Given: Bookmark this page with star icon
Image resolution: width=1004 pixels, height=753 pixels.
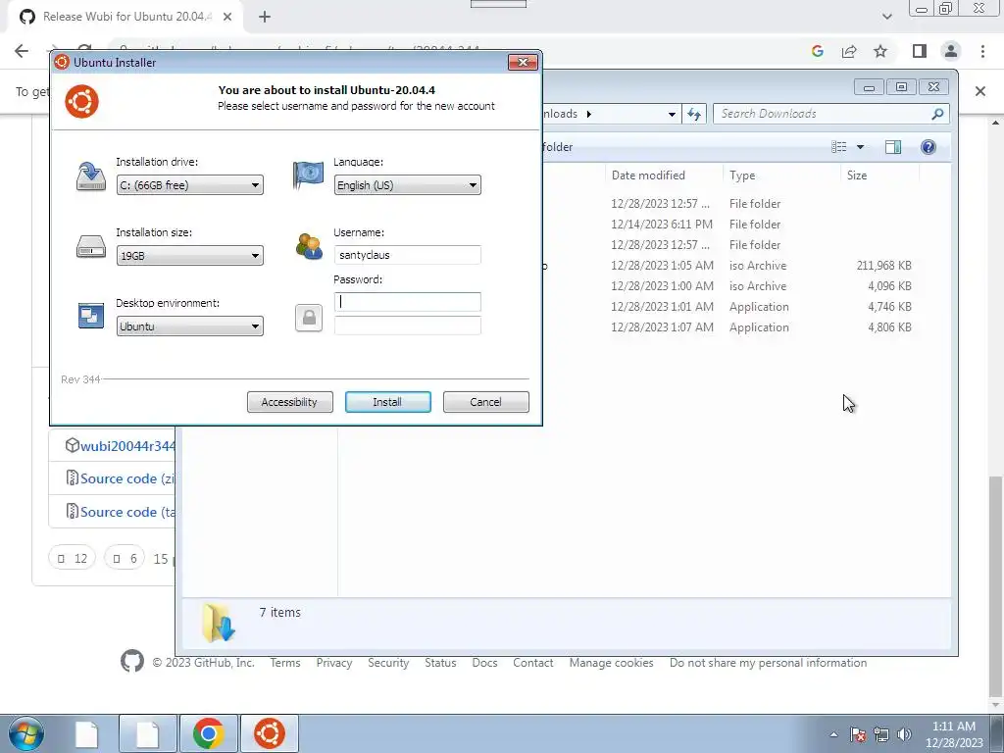Looking at the screenshot, I should tap(880, 51).
